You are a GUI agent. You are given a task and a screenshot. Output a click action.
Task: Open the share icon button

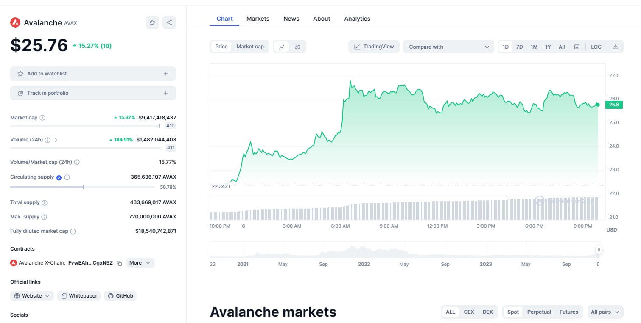click(x=169, y=22)
